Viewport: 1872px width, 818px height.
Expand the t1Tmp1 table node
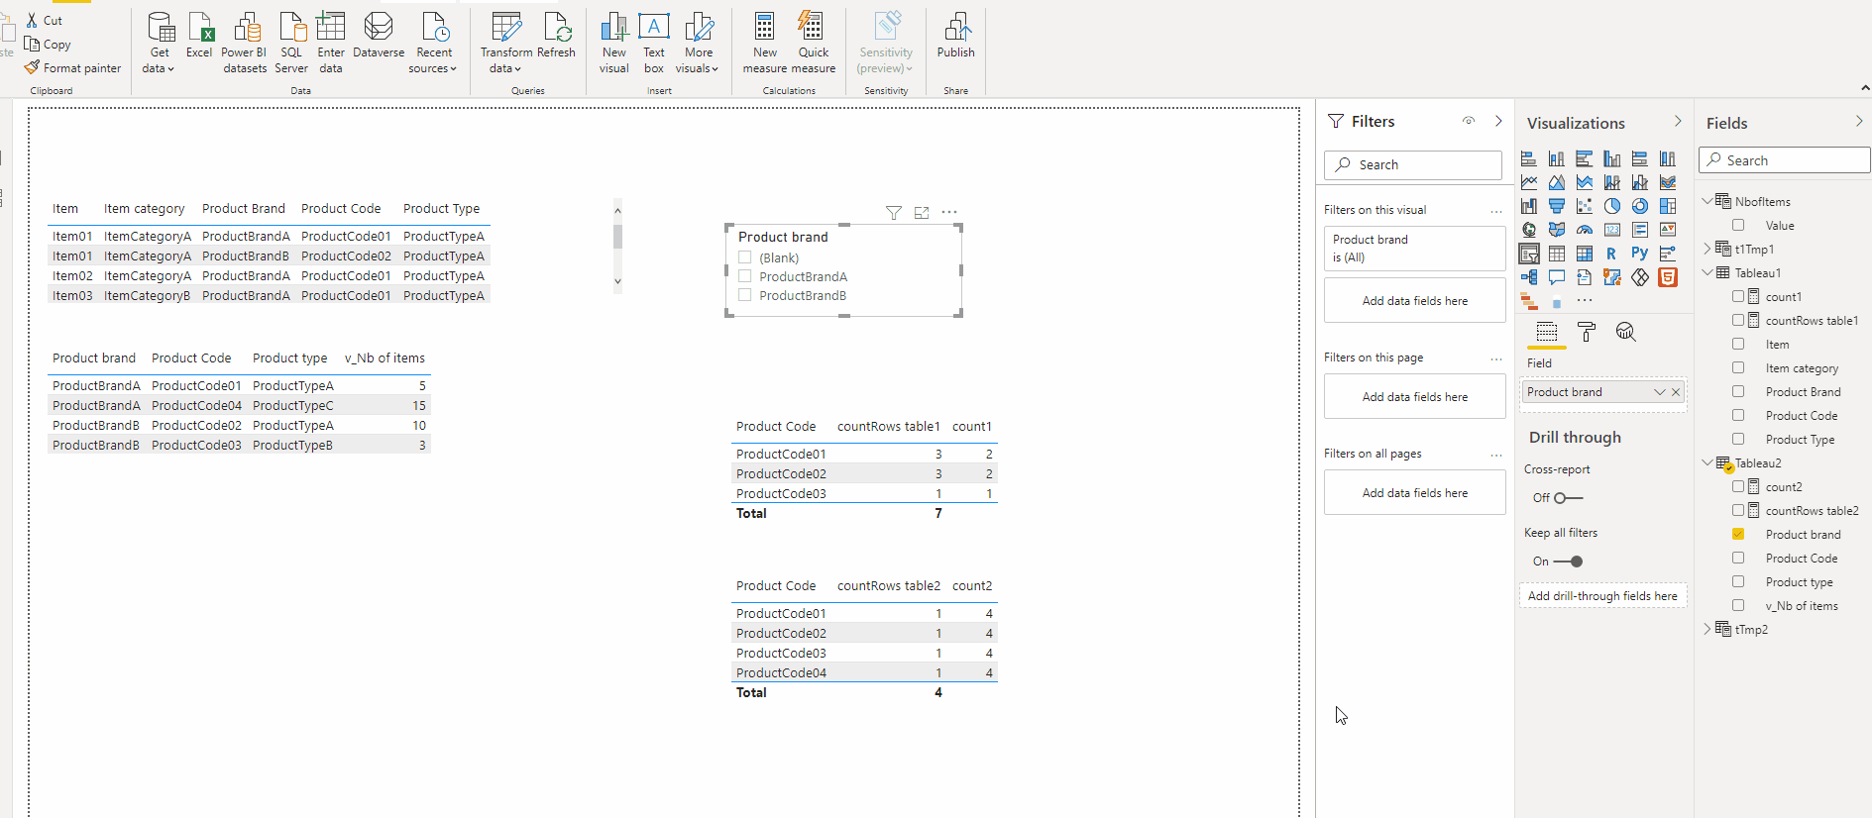coord(1707,249)
